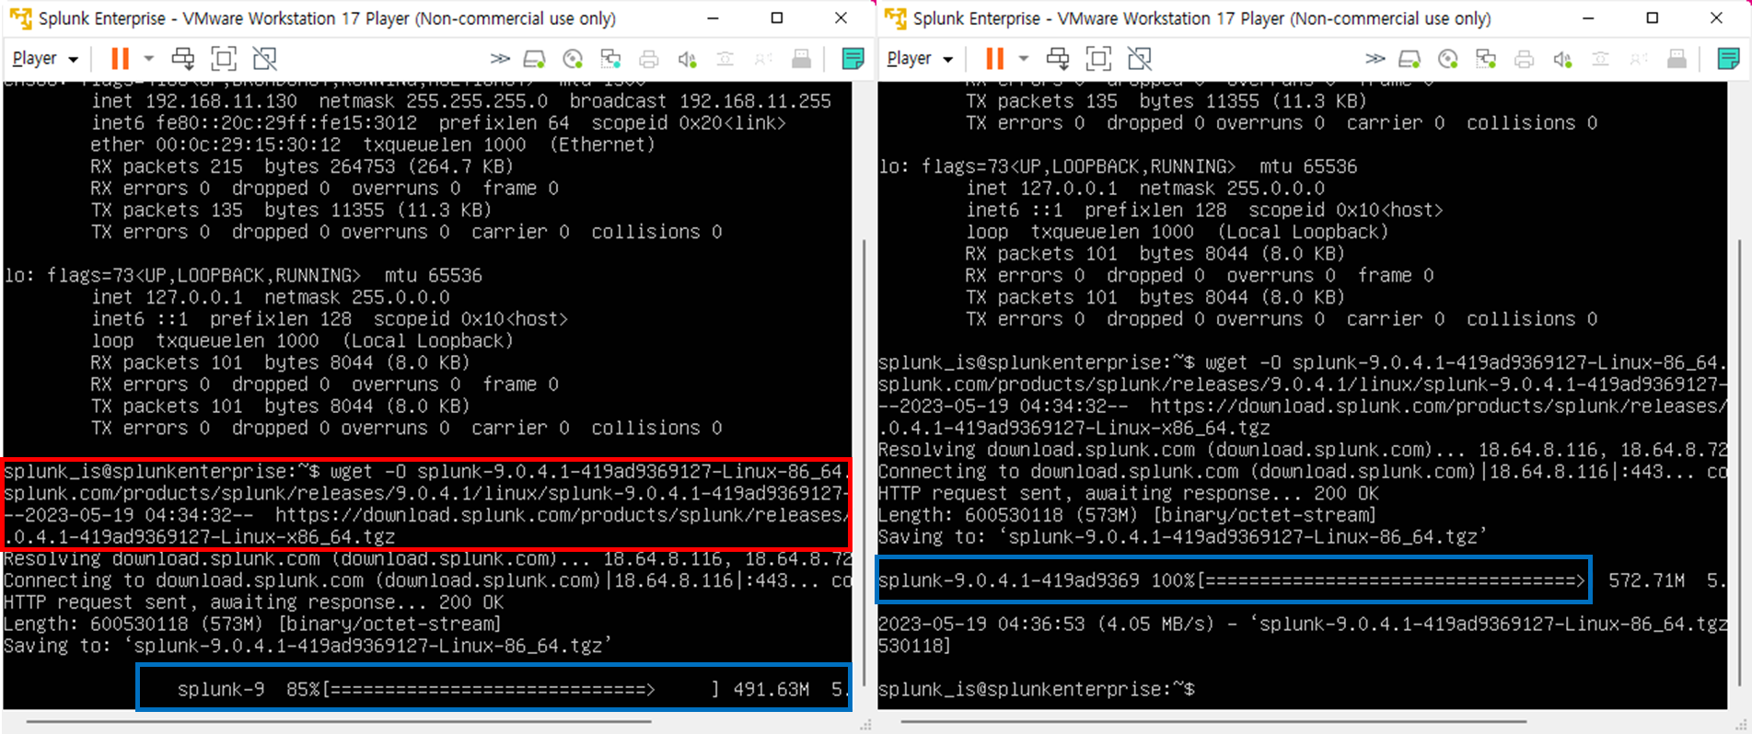Click the hard disk device icon in 85% download window
The height and width of the screenshot is (734, 1752).
click(534, 60)
